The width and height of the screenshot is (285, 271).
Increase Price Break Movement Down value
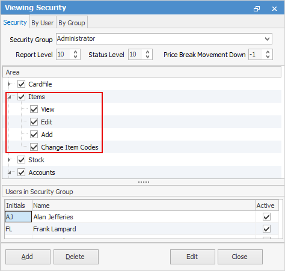pyautogui.click(x=268, y=52)
